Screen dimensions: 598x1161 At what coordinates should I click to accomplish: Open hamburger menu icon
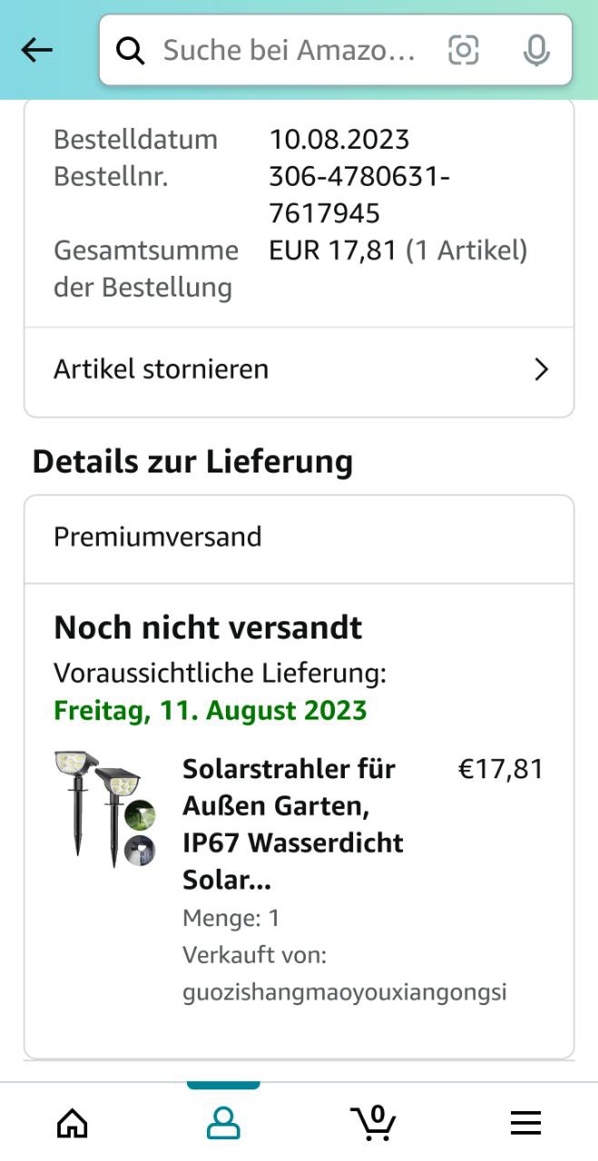525,1123
